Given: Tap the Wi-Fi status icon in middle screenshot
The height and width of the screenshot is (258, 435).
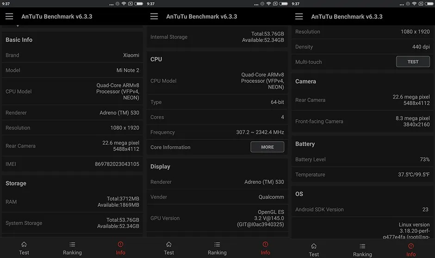Looking at the screenshot, I should click(x=268, y=4).
